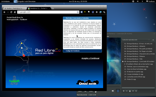Viewport: 156px width, 97px height.
Task: Select track 03 Mi sueño prohibido
Action: tap(138, 49)
